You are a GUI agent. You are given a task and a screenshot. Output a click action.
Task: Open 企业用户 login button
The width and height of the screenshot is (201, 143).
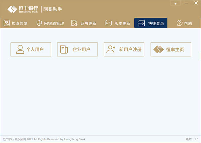click(x=77, y=49)
